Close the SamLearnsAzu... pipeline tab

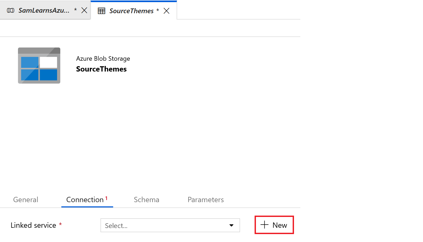click(84, 10)
